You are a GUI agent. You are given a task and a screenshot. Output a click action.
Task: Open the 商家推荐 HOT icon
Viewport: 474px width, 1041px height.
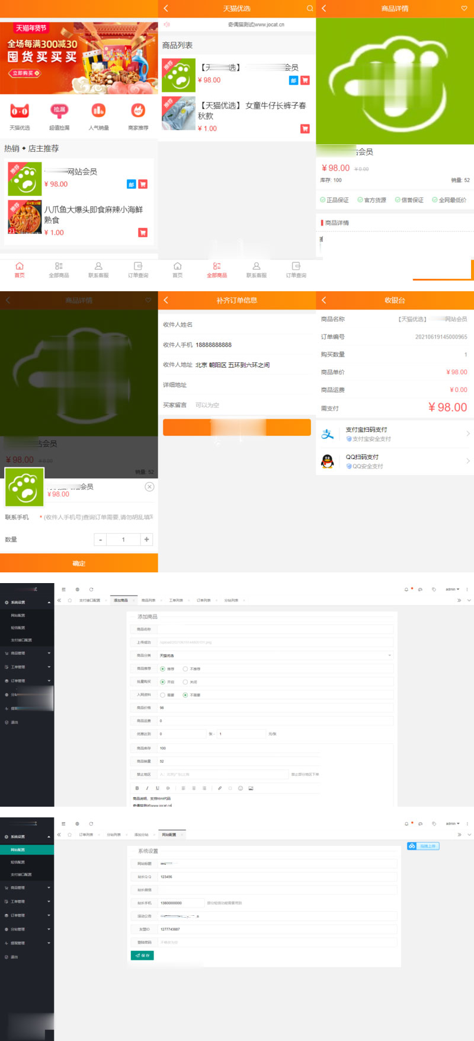click(138, 111)
